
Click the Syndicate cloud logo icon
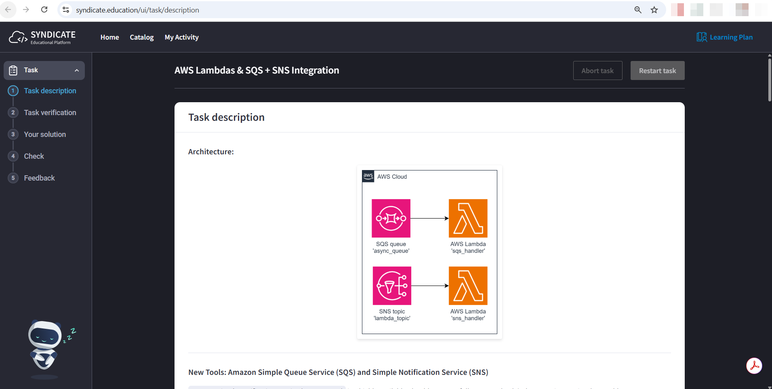(x=18, y=37)
